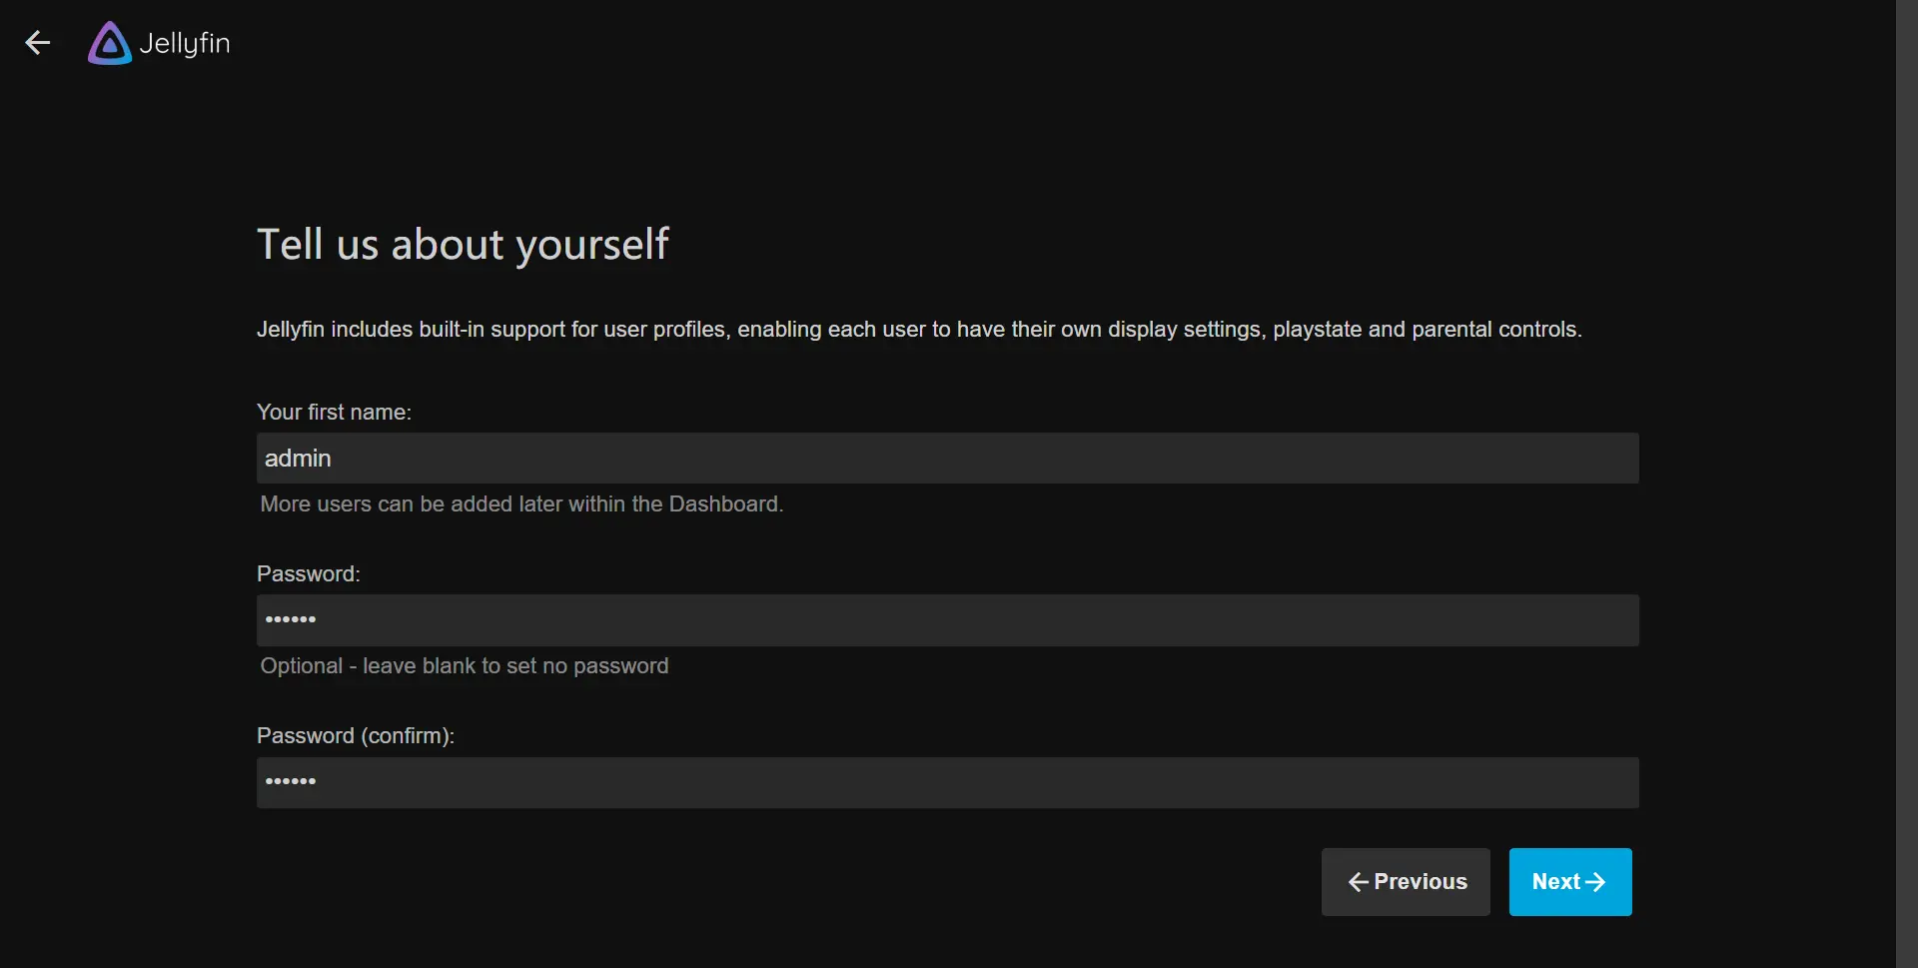Click the Jellyfin wordmark in header
The height and width of the screenshot is (968, 1918).
(x=185, y=44)
